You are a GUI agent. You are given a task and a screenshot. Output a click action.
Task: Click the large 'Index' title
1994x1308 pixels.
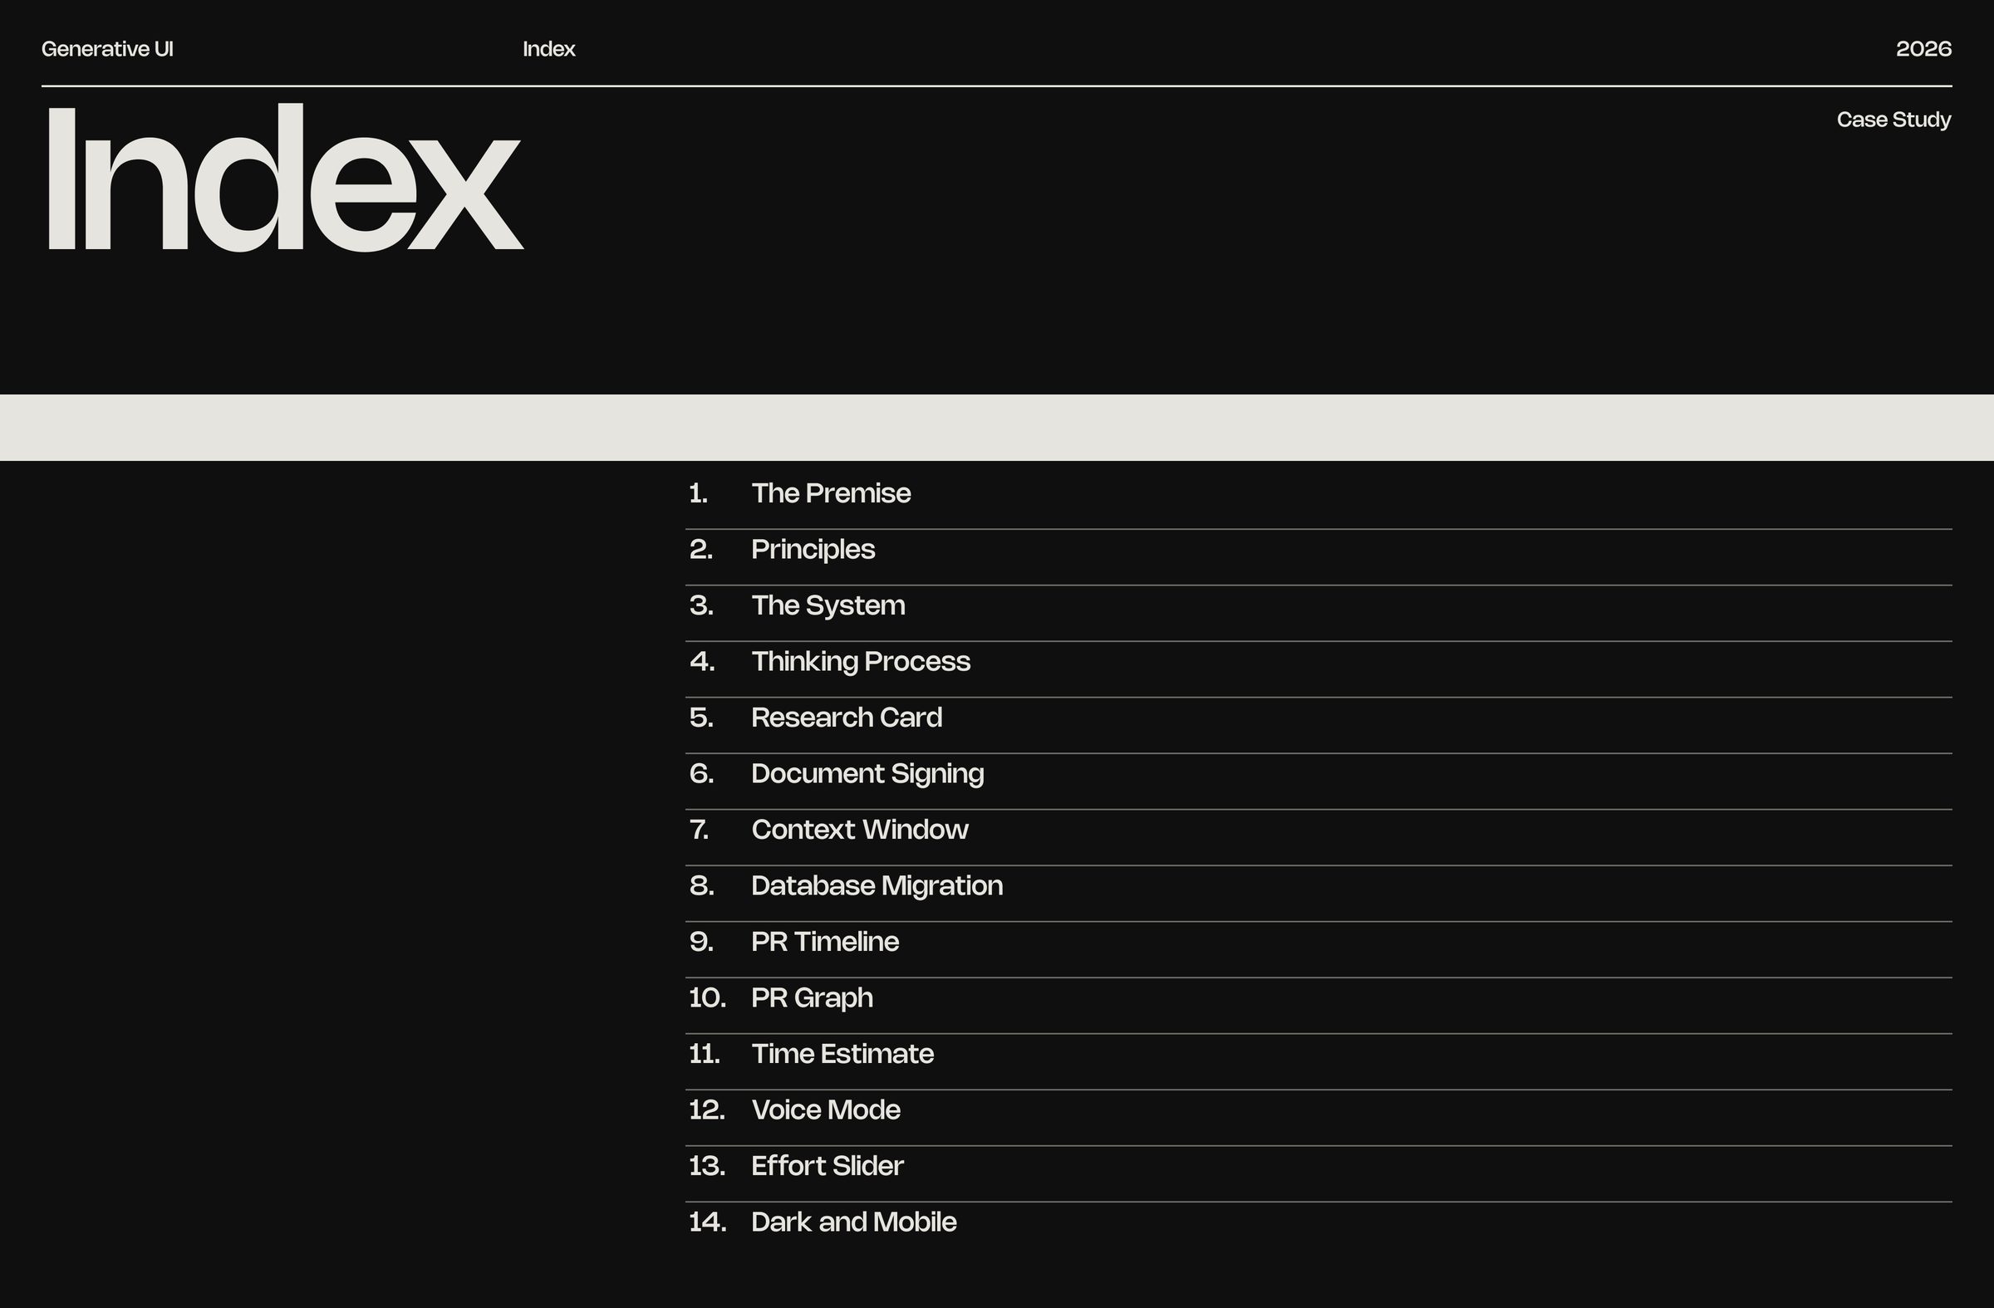tap(285, 177)
